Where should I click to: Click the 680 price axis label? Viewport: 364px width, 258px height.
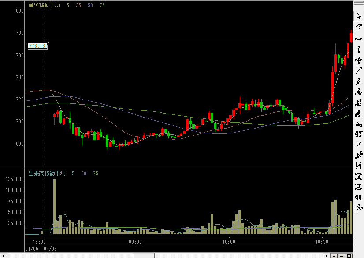20,144
